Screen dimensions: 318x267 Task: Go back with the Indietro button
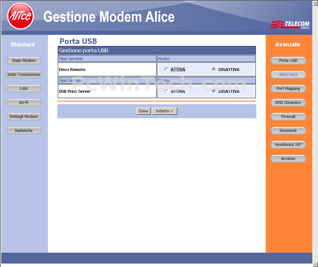click(165, 111)
